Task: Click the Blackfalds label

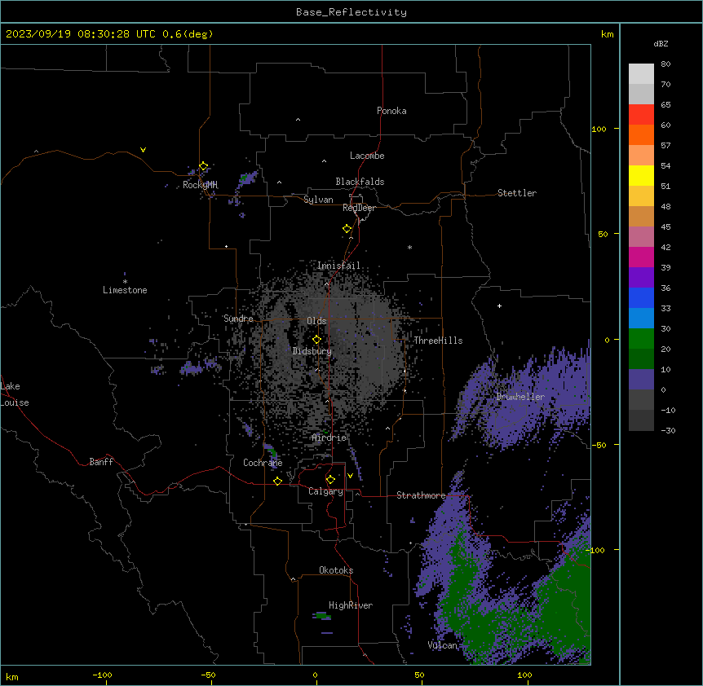Action: (360, 182)
